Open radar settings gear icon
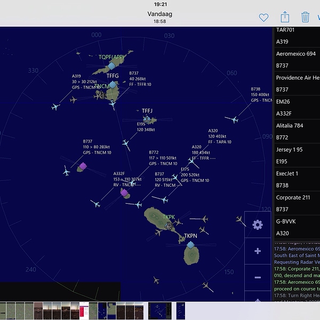 pyautogui.click(x=258, y=225)
